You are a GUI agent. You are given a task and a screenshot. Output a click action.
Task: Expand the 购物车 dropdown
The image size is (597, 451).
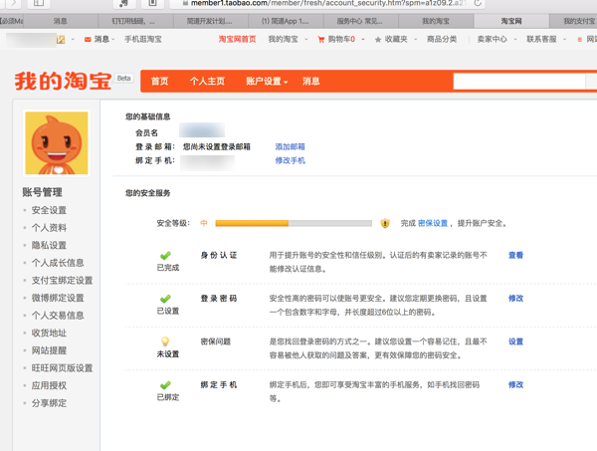click(x=363, y=39)
